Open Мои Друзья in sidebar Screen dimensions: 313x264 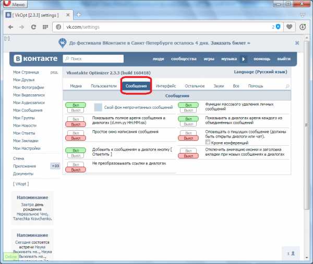[x=24, y=80]
